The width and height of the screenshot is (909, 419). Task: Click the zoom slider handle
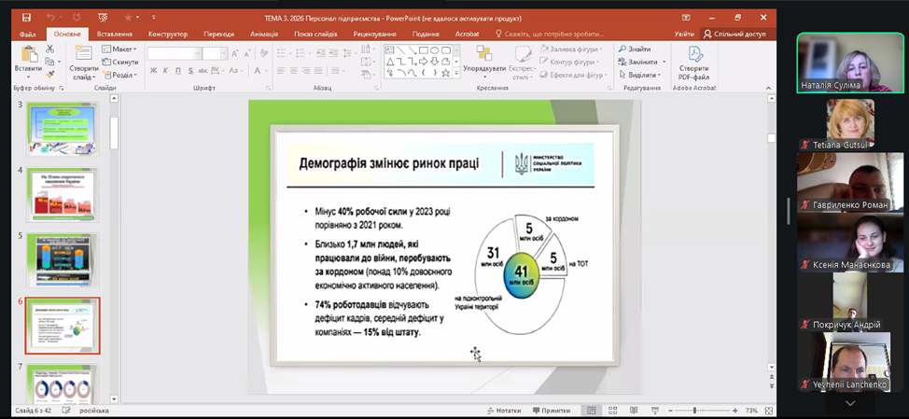pos(694,411)
